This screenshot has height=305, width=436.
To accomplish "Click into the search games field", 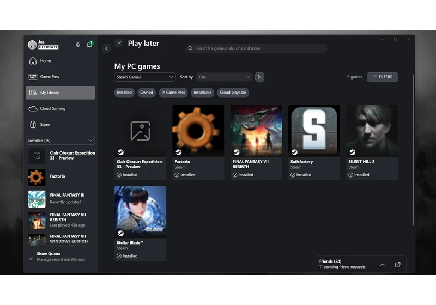I will click(x=256, y=48).
